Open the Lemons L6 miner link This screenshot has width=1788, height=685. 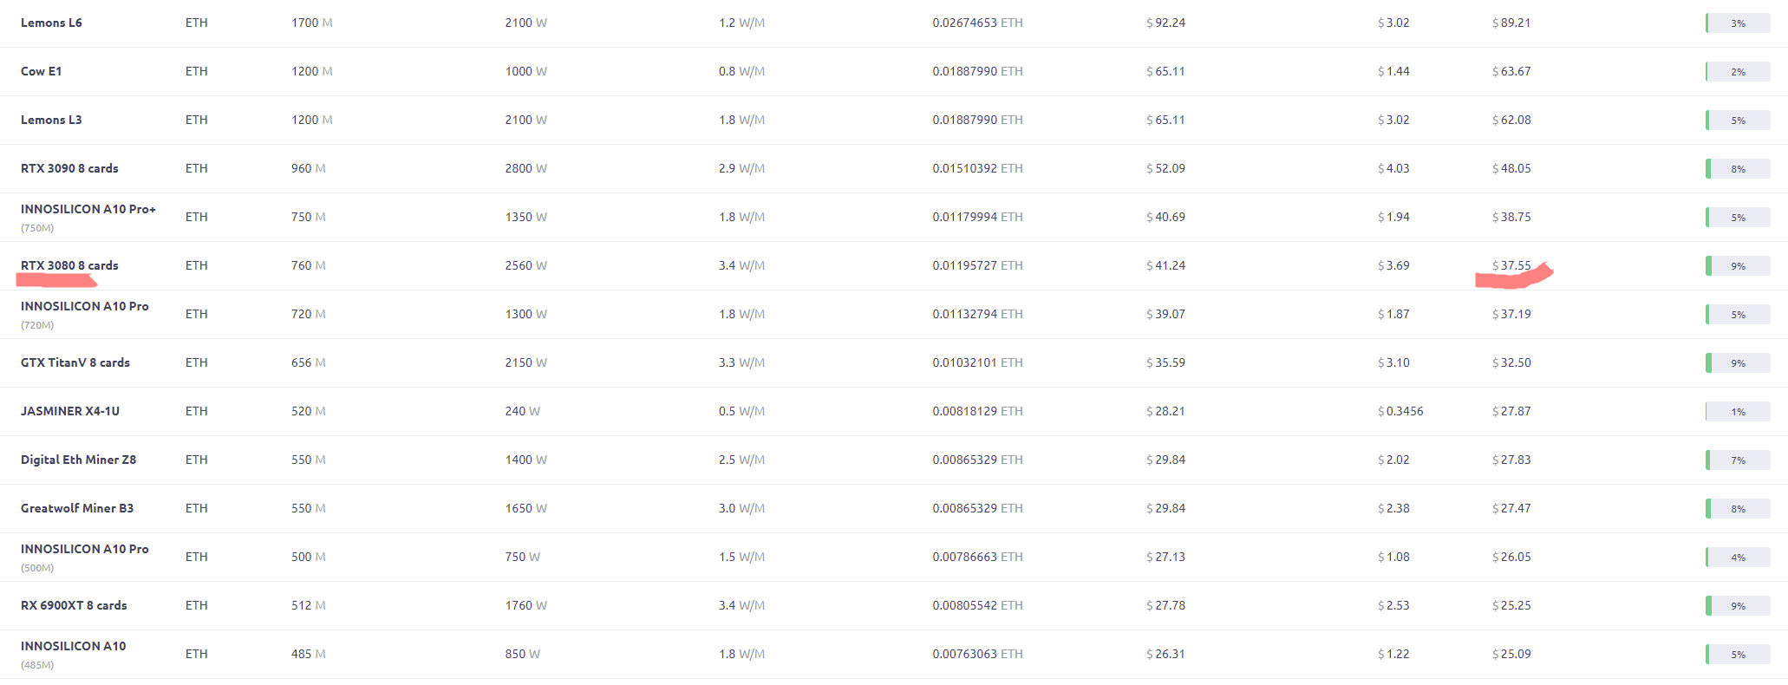point(51,23)
